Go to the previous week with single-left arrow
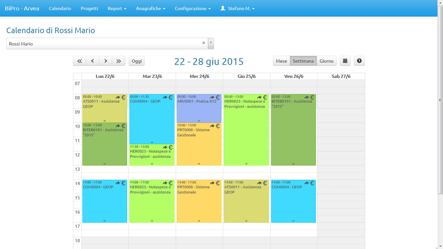This screenshot has height=249, width=443. pyautogui.click(x=92, y=61)
